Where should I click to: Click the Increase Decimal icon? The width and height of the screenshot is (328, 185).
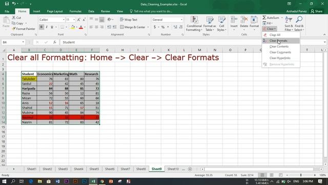pos(175,27)
